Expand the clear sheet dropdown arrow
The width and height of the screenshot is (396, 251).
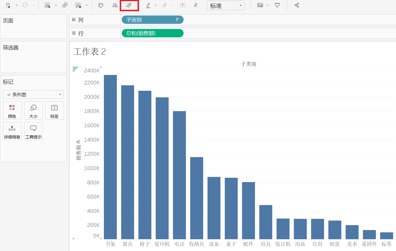pyautogui.click(x=87, y=5)
